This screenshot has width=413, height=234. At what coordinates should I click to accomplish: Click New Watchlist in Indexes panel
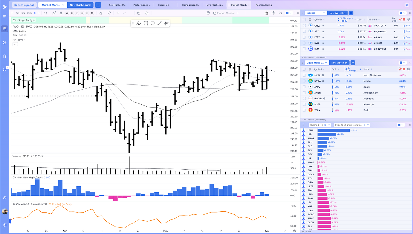(337, 13)
